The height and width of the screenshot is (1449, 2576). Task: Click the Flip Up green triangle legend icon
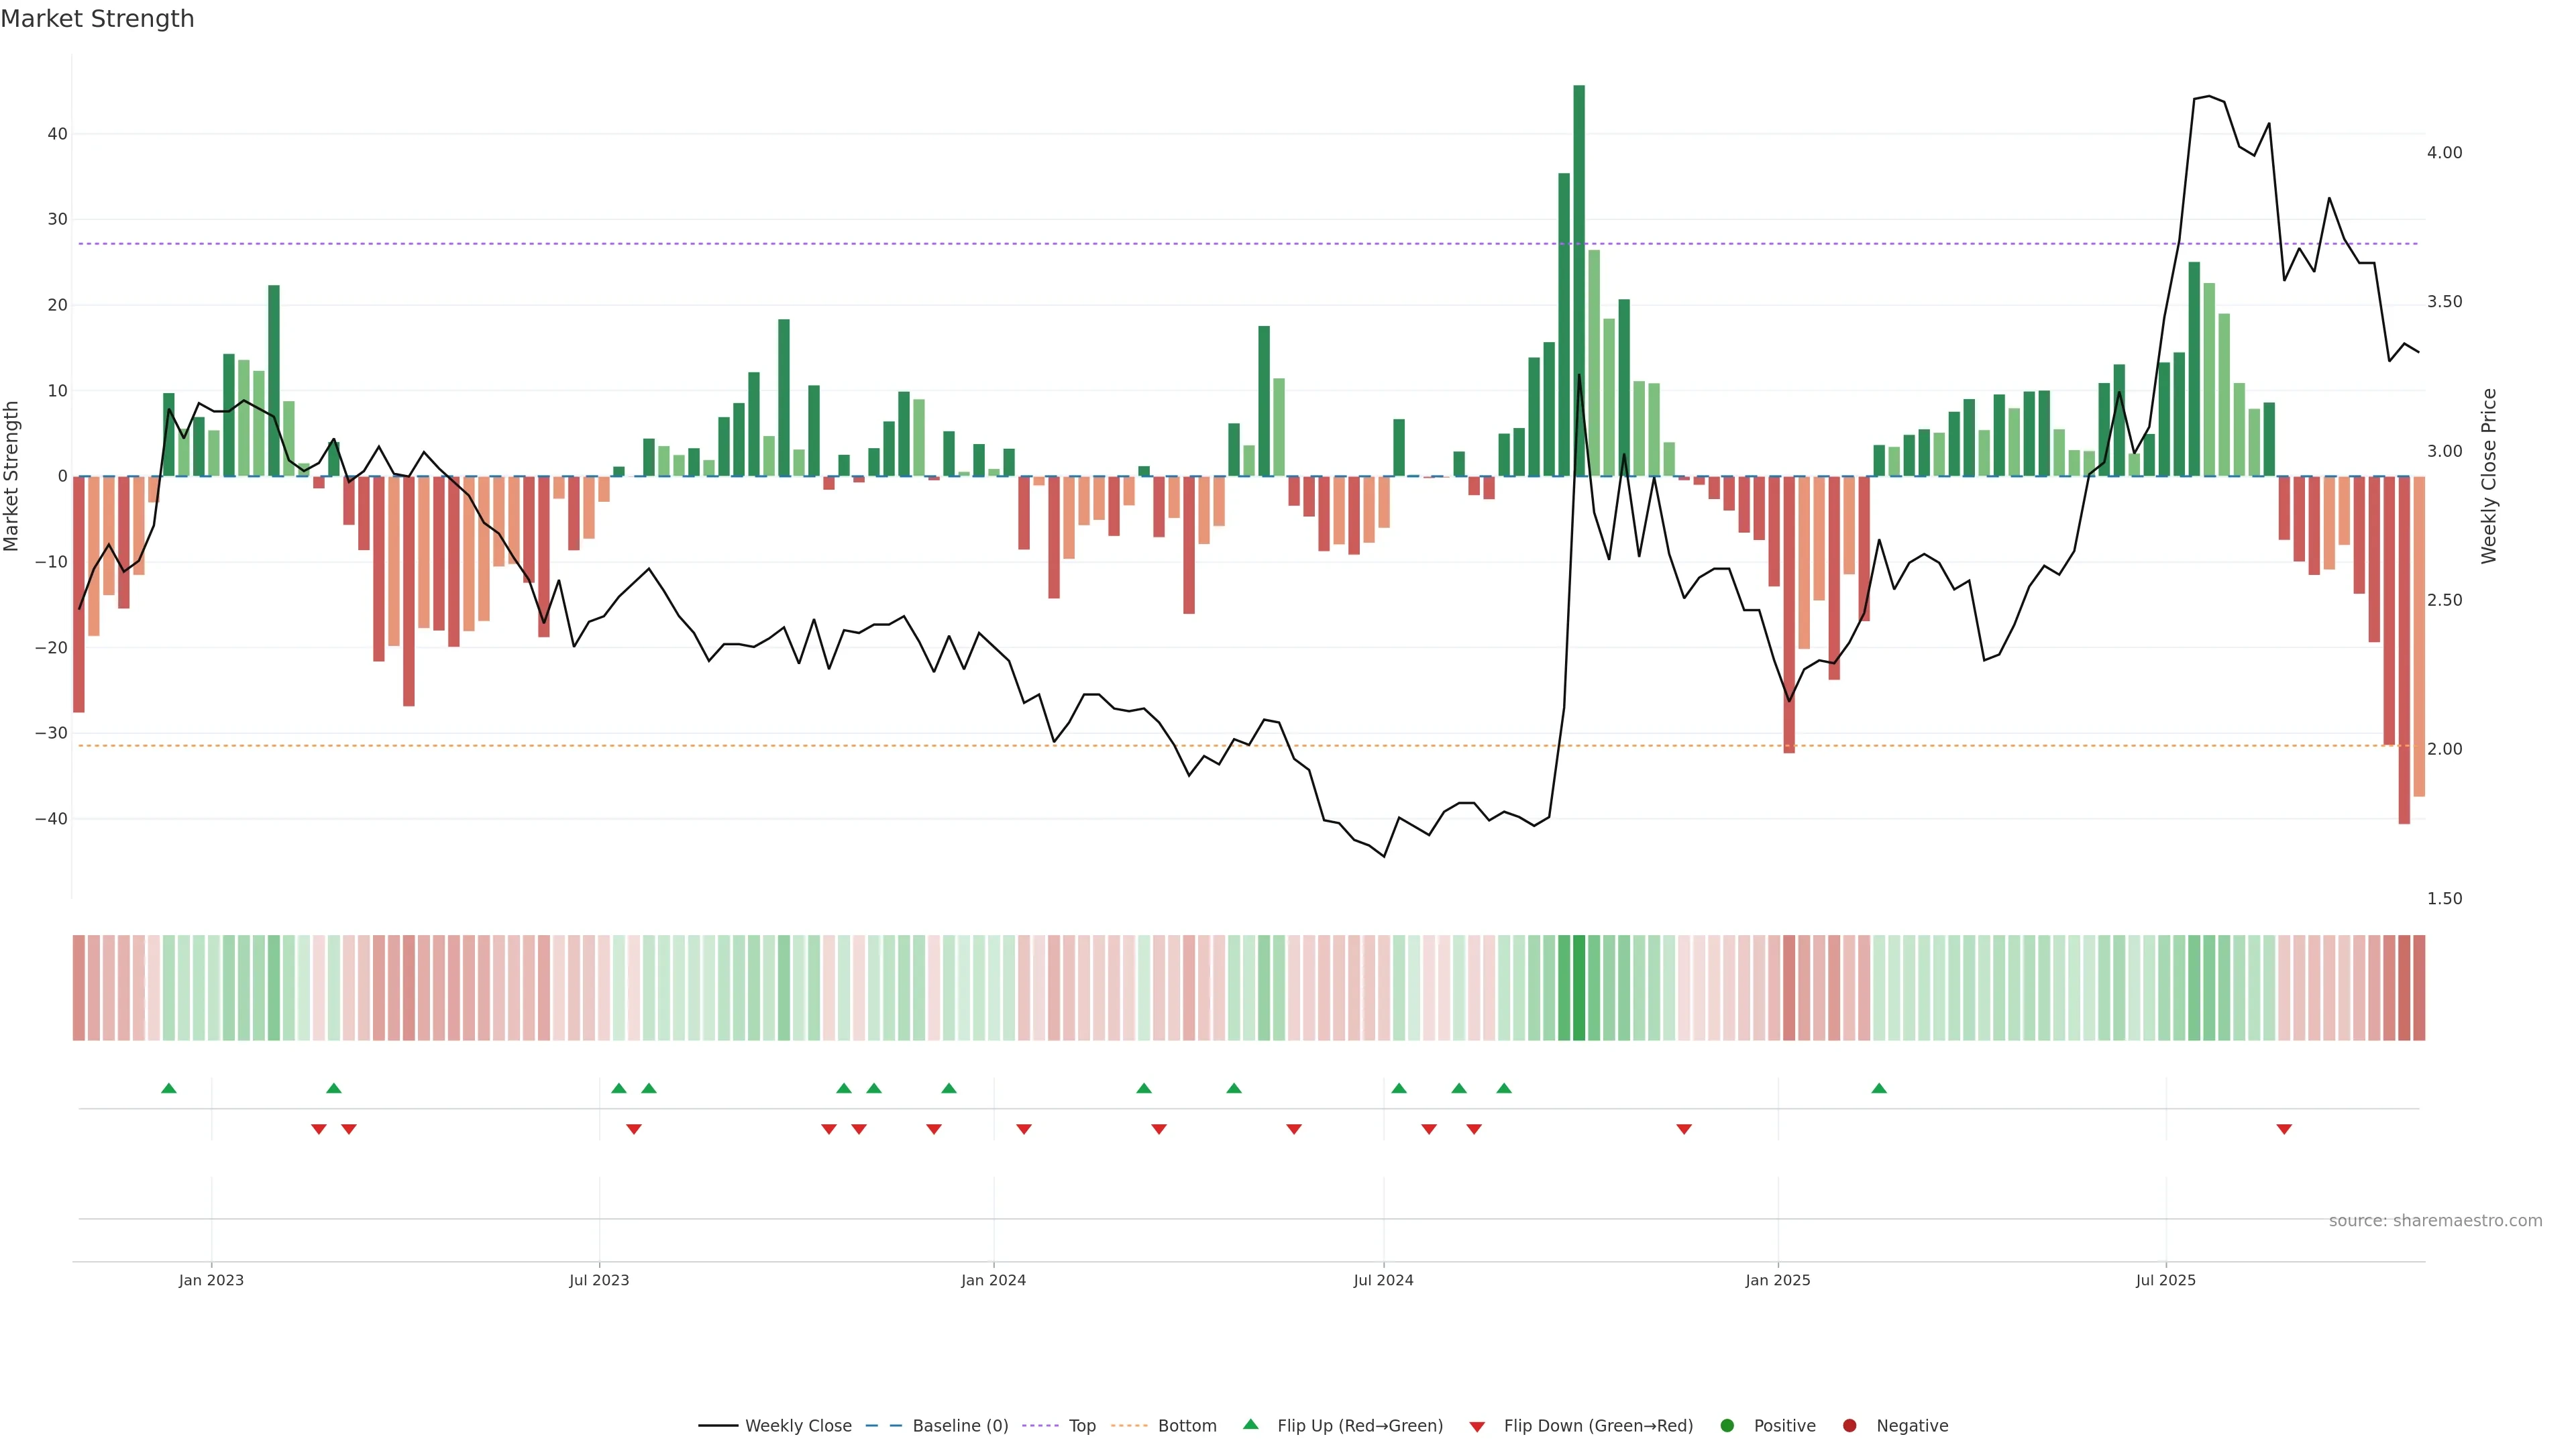[x=1250, y=1424]
